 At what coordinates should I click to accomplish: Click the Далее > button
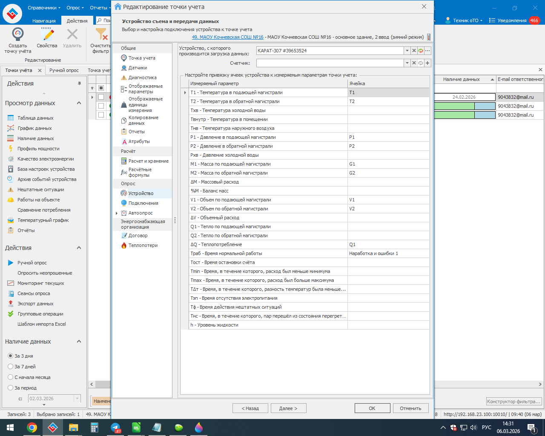click(x=288, y=408)
